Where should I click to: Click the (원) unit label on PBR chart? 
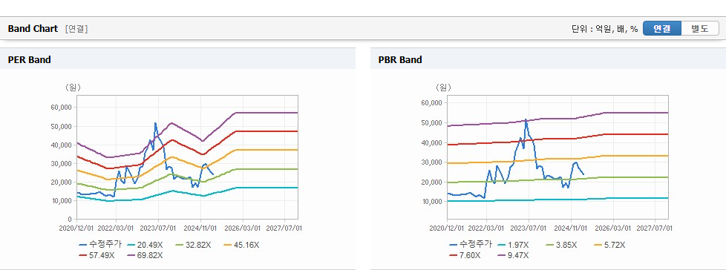(x=443, y=88)
